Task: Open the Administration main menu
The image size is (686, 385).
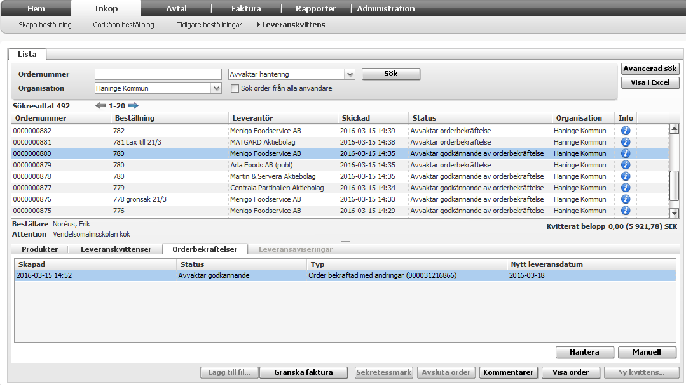Action: click(386, 8)
